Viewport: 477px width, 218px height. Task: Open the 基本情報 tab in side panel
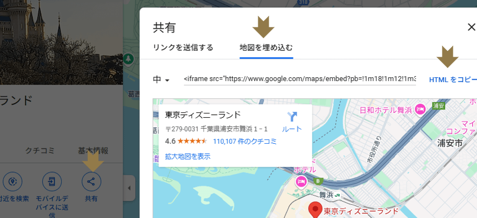tap(93, 150)
